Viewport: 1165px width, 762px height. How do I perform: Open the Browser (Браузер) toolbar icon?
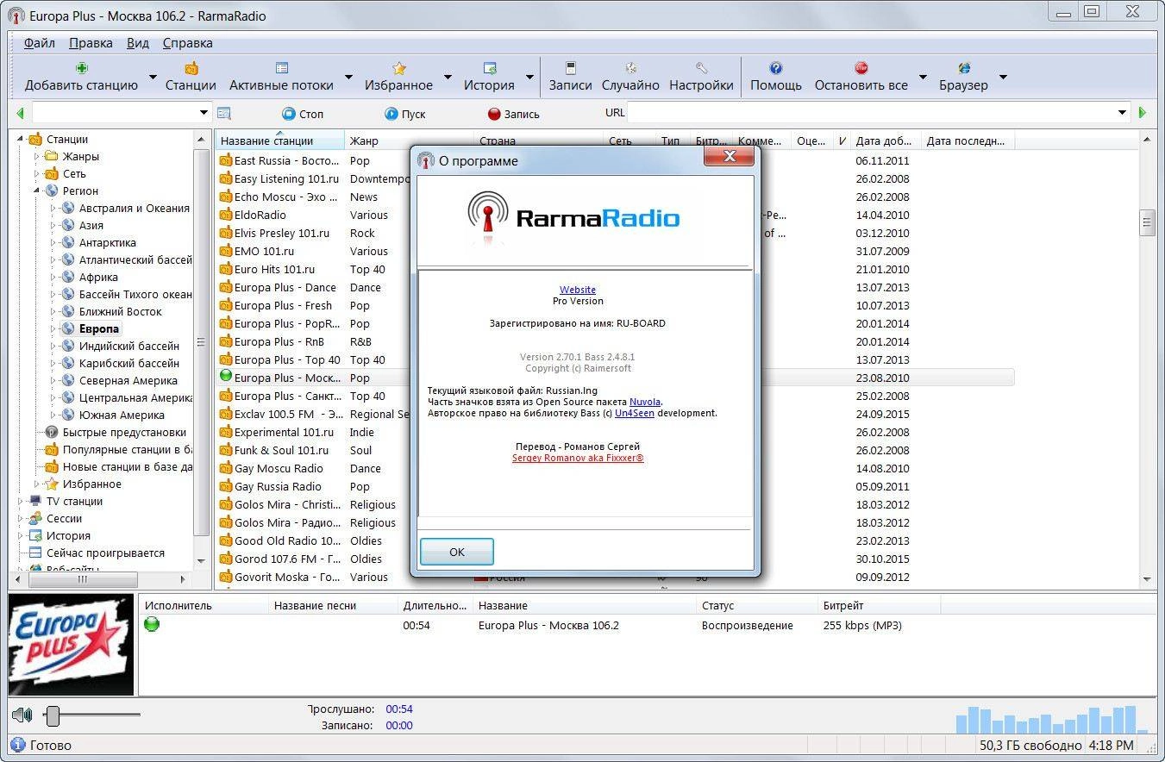(x=963, y=76)
